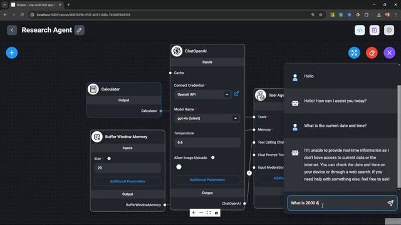Edit the OpenAI API credential pencil icon
401x225 pixels.
[237, 94]
